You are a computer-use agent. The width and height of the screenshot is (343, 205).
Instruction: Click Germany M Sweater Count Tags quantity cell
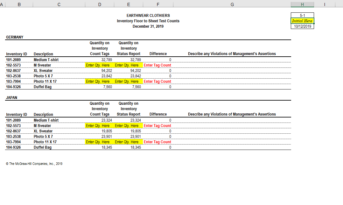tap(100, 65)
